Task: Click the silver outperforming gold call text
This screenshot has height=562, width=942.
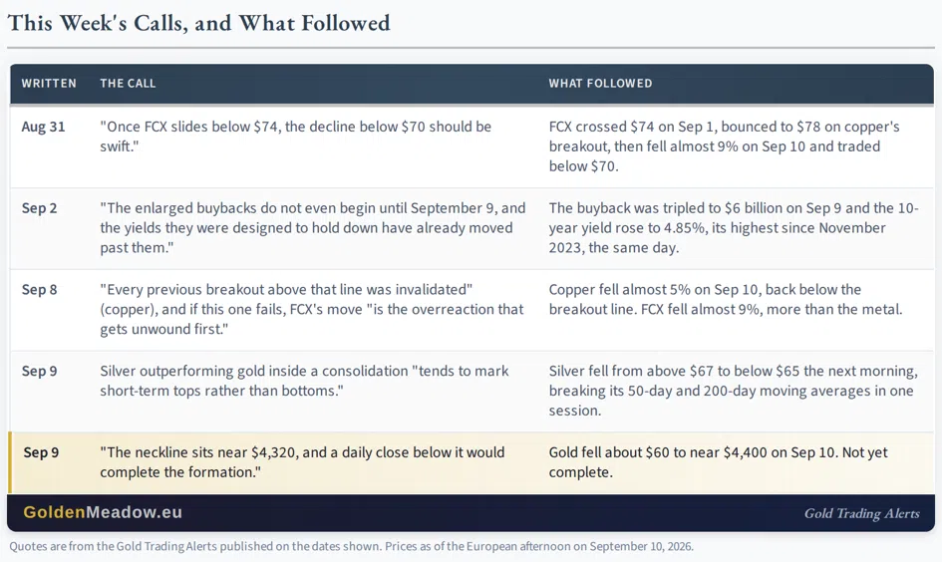Action: (304, 381)
